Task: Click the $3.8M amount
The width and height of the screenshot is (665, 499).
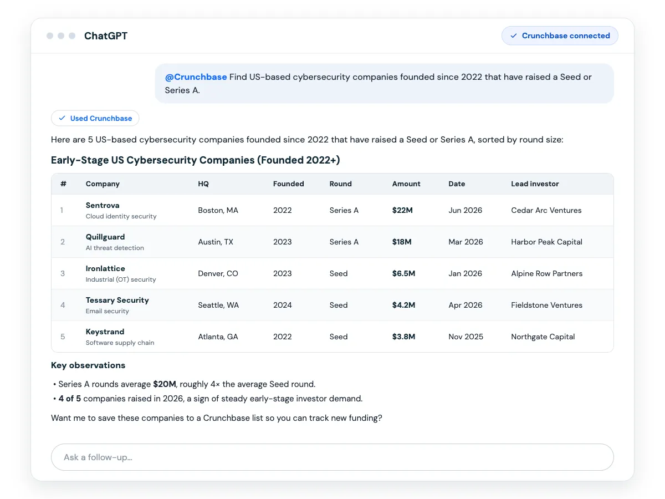Action: (x=403, y=337)
